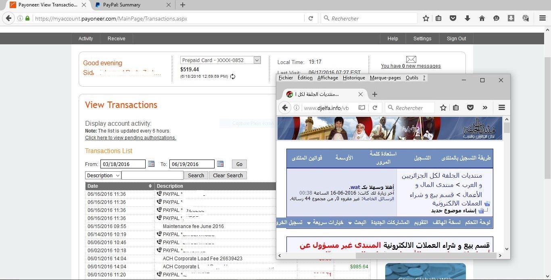Save to Pocket in the djelfa window
Image resolution: width=551 pixels, height=280 pixels.
tap(470, 108)
